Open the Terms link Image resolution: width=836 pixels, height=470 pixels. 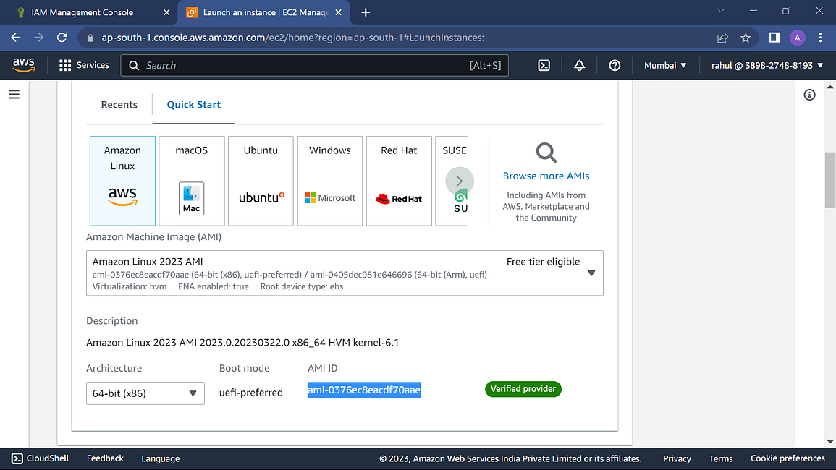click(x=721, y=459)
